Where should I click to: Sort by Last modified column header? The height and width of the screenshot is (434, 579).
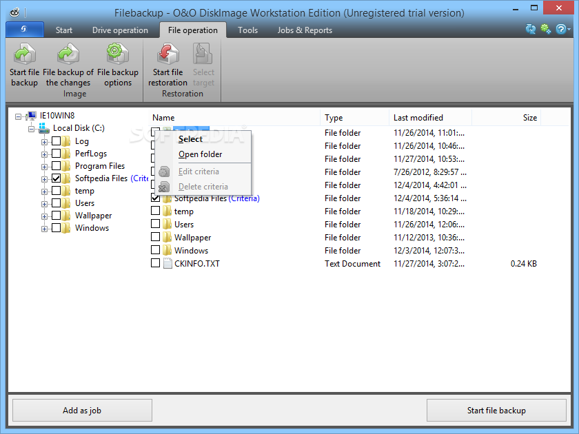click(x=431, y=118)
